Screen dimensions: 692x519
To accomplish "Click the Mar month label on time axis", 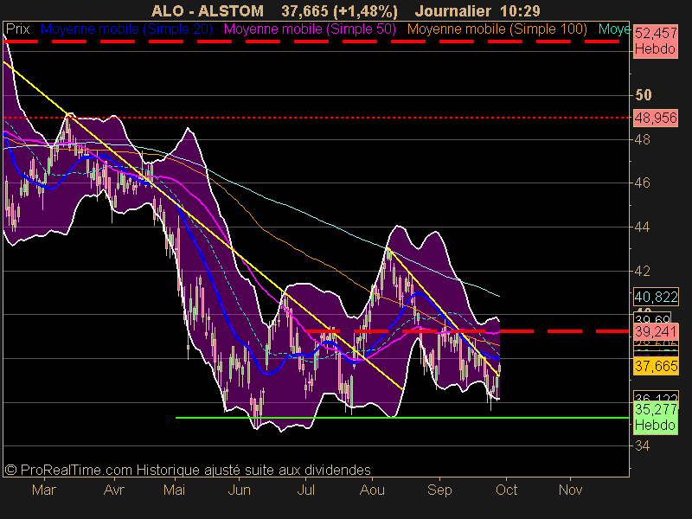I will tap(44, 490).
